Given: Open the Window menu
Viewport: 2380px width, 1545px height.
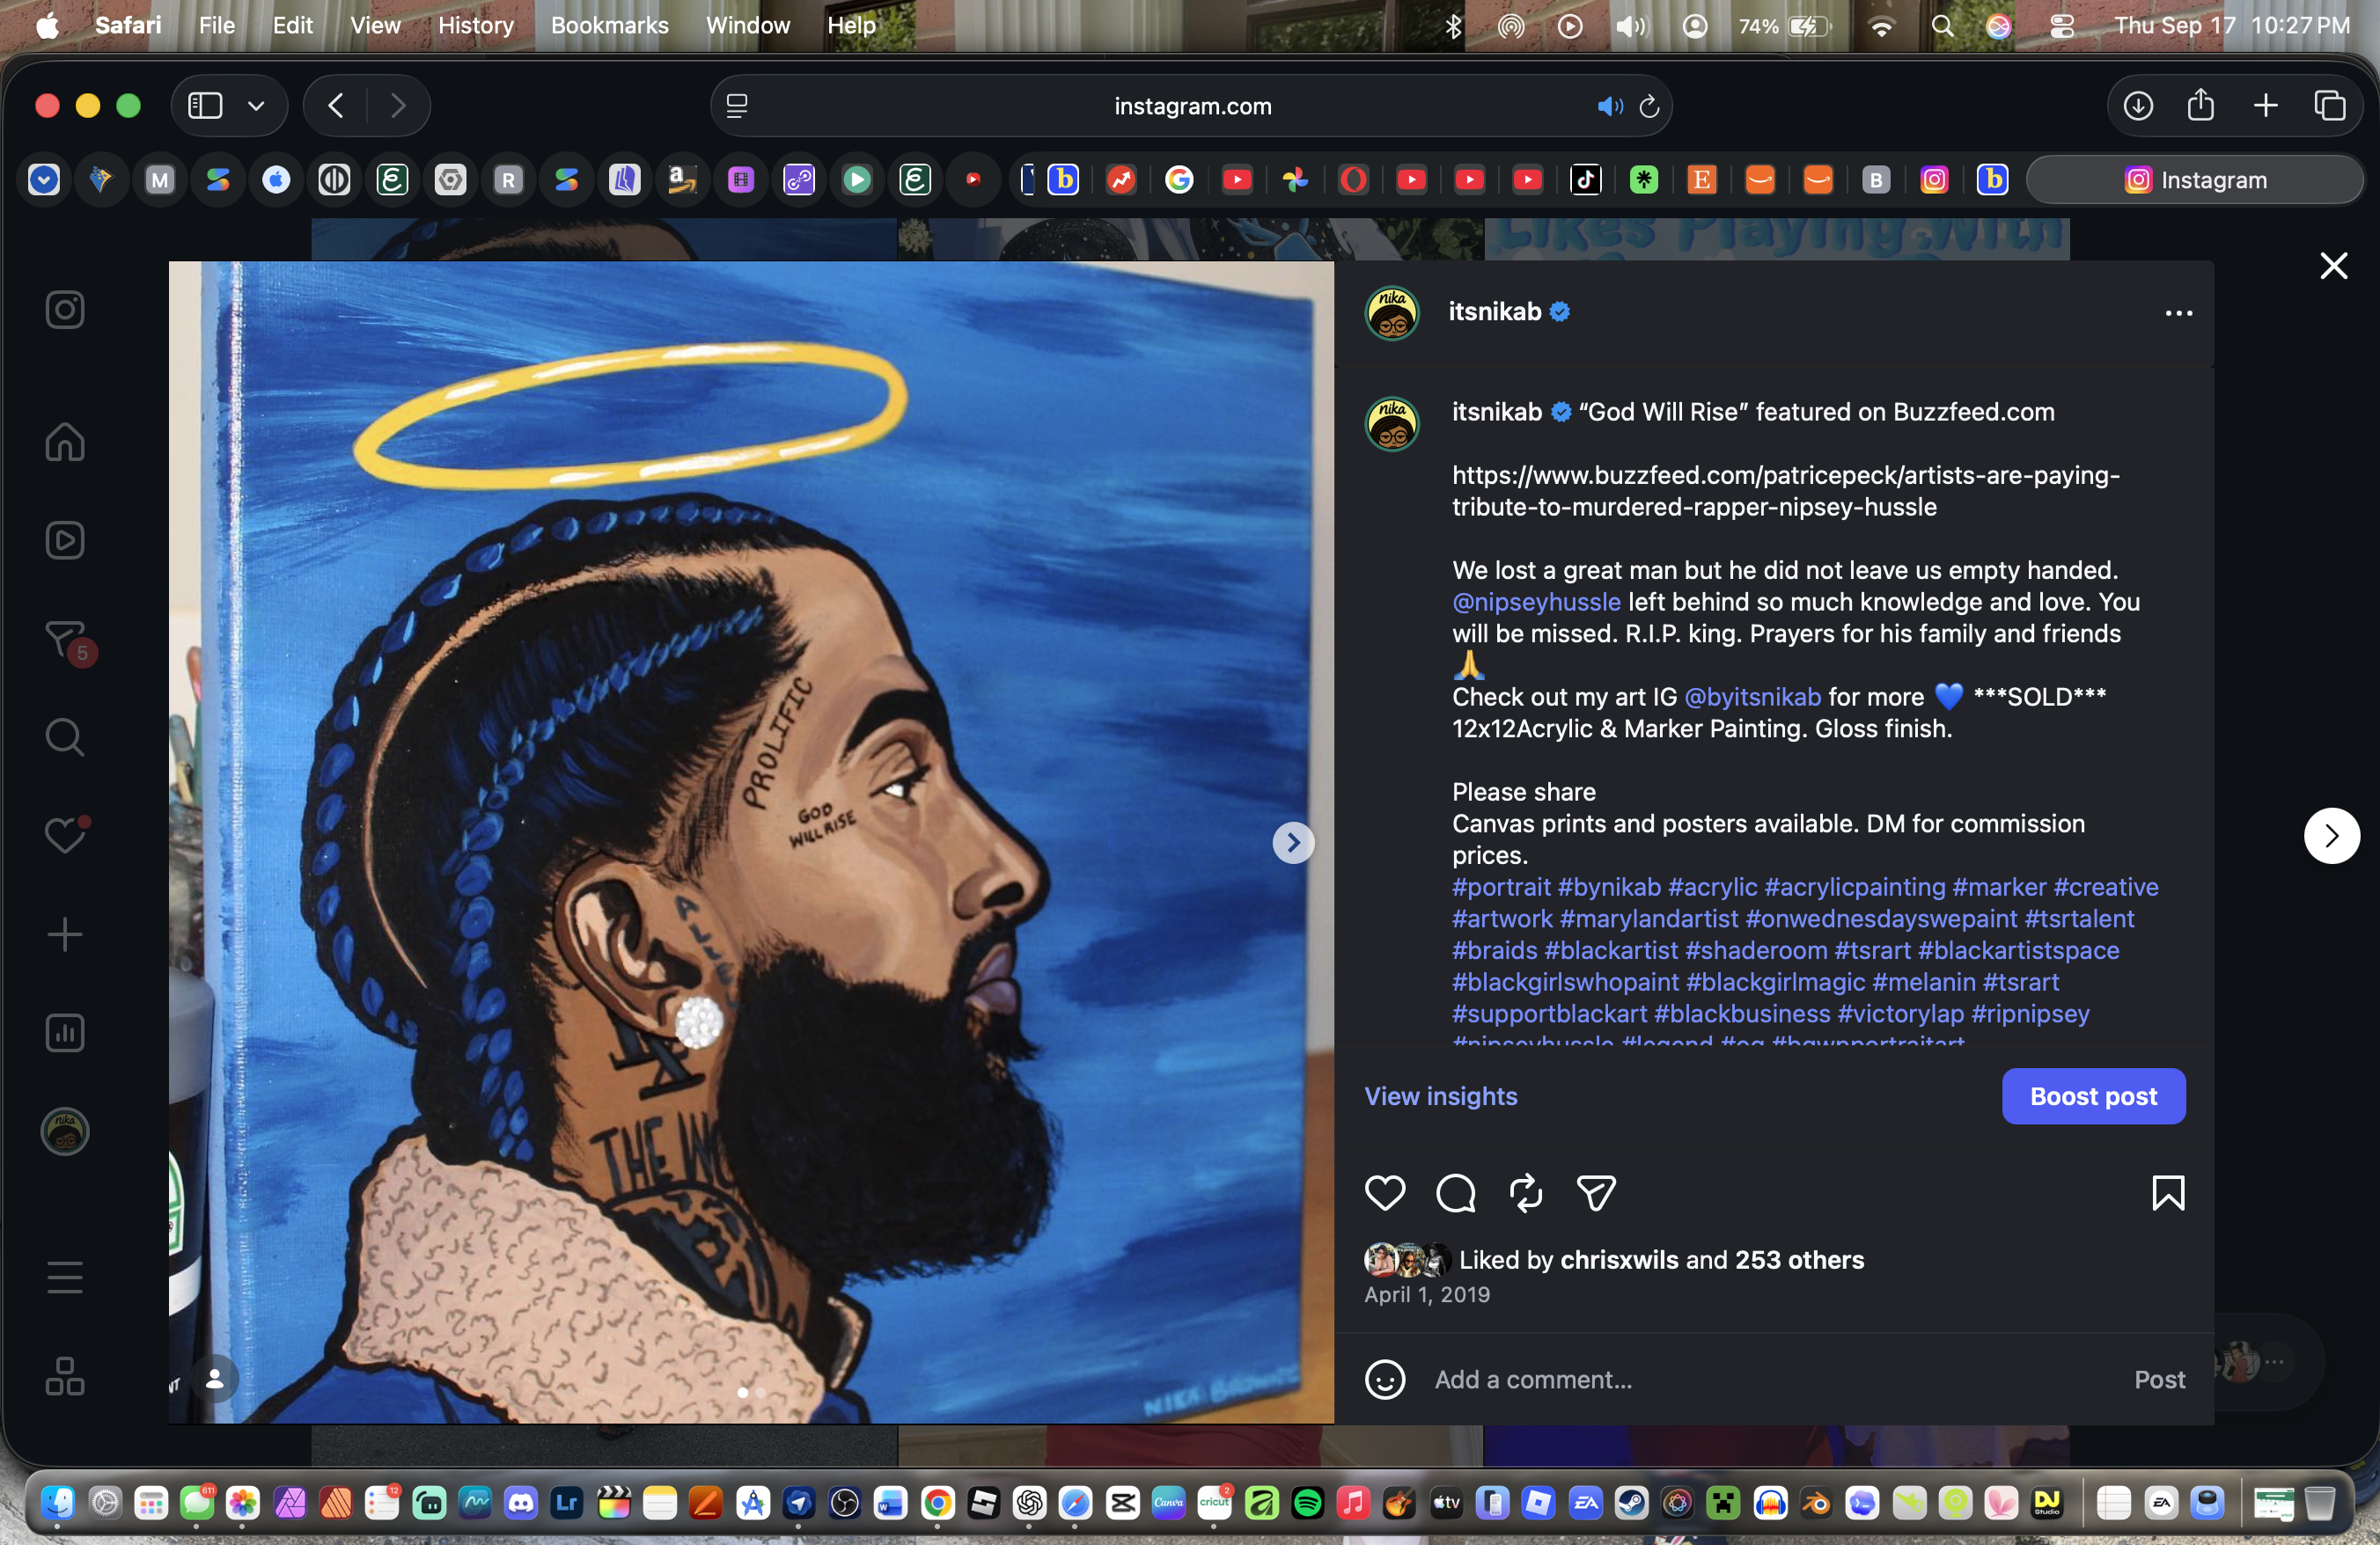Looking at the screenshot, I should click(x=747, y=25).
